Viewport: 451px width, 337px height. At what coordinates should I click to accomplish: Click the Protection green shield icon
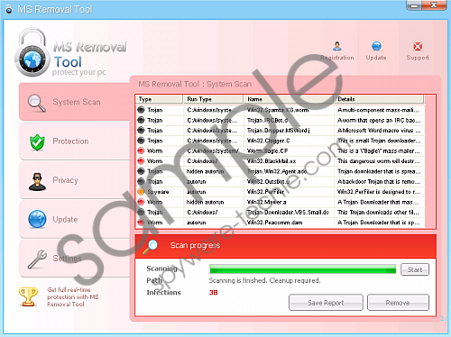(37, 142)
